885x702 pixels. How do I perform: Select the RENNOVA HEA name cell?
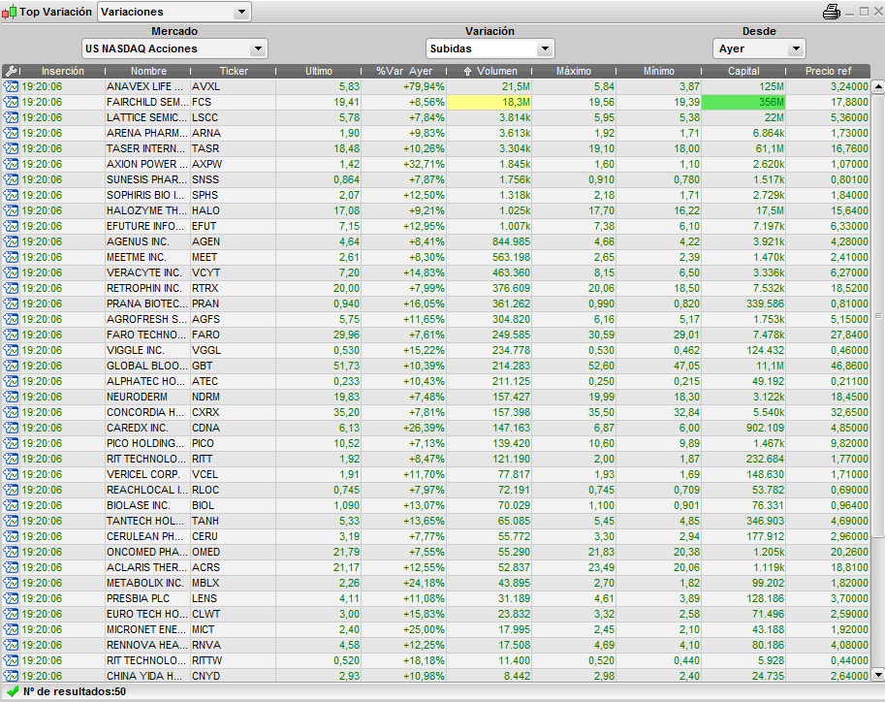(x=148, y=645)
